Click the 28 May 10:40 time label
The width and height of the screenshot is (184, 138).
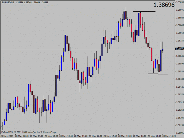pyautogui.click(x=66, y=136)
